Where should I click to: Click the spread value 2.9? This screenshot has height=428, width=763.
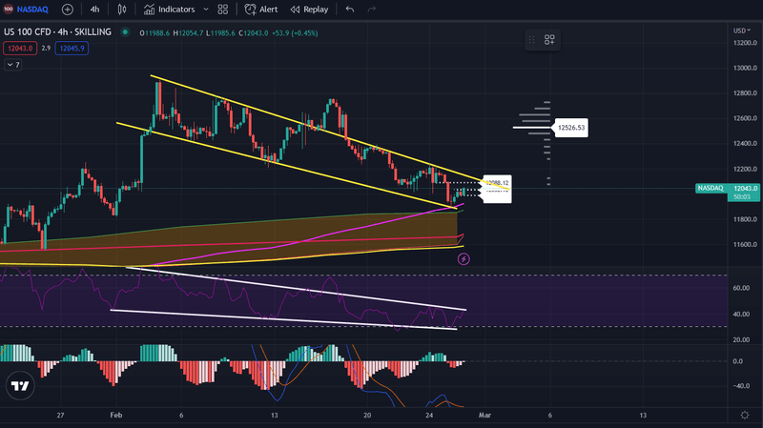pyautogui.click(x=46, y=49)
